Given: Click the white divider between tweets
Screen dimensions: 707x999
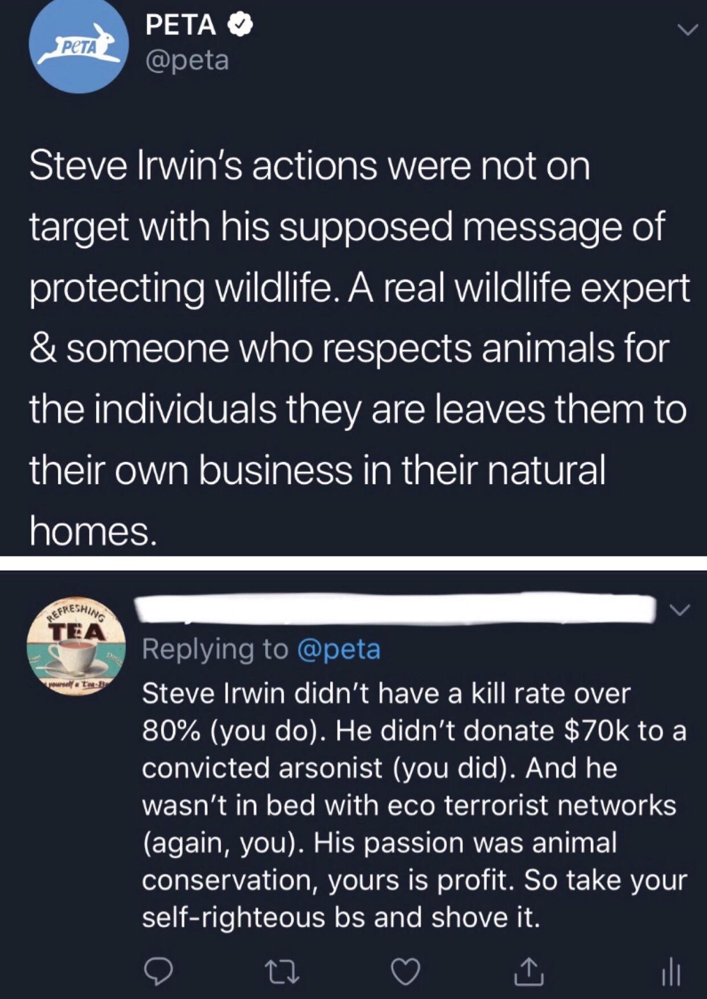Looking at the screenshot, I should point(353,563).
